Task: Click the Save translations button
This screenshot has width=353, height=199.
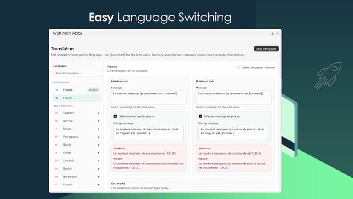Action: (x=266, y=49)
